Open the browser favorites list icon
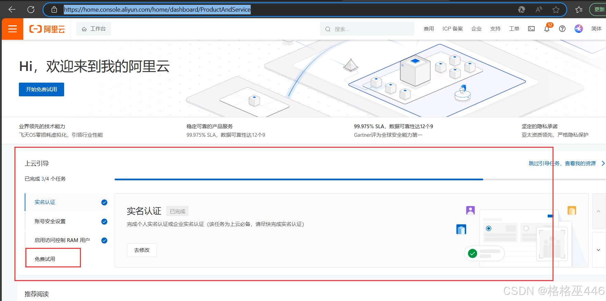606x301 pixels. pyautogui.click(x=579, y=10)
